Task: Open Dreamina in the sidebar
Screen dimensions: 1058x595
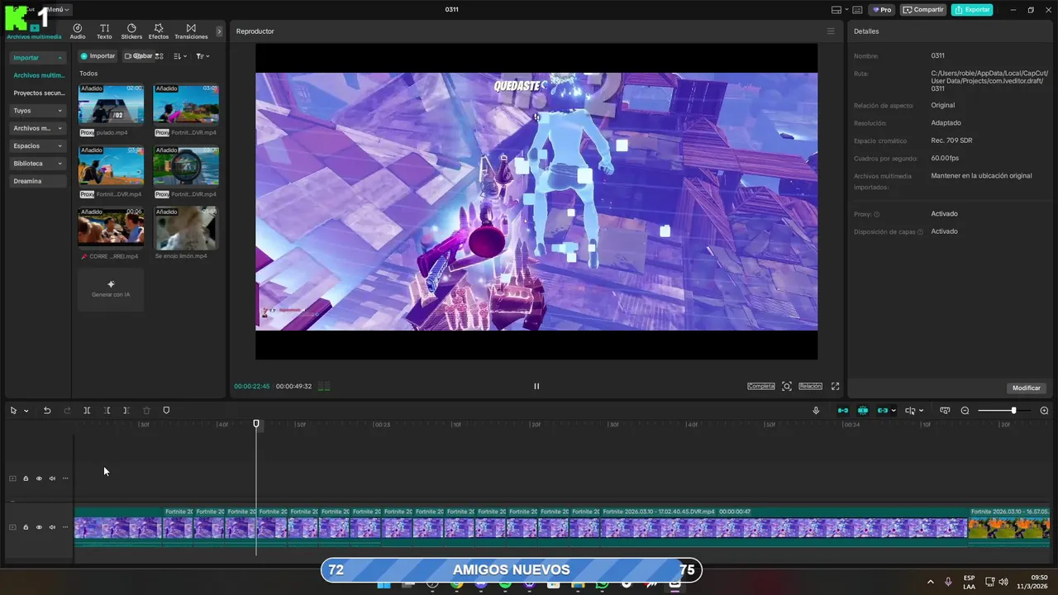Action: (38, 181)
